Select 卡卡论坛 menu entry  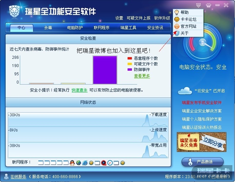click(x=188, y=19)
